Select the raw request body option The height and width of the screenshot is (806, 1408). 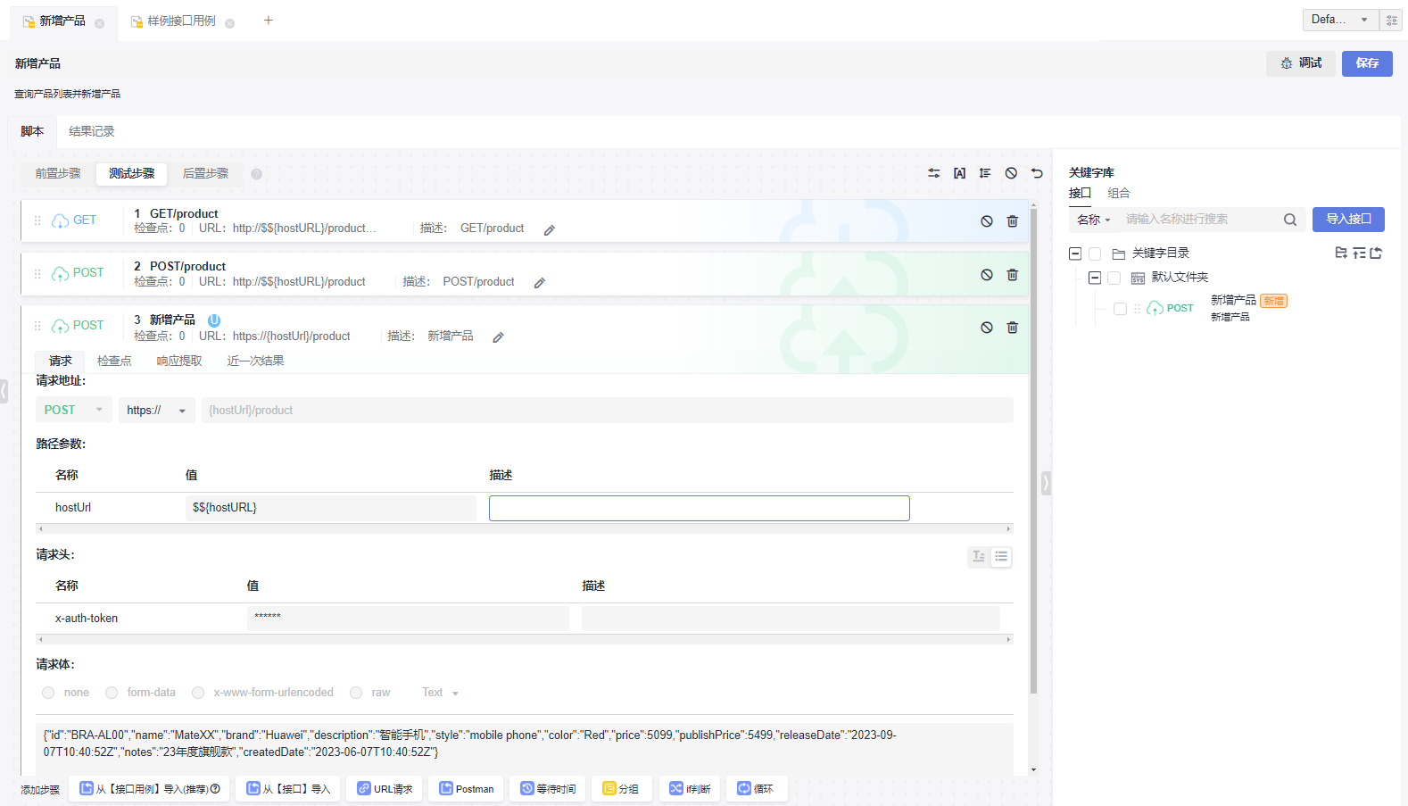click(356, 693)
